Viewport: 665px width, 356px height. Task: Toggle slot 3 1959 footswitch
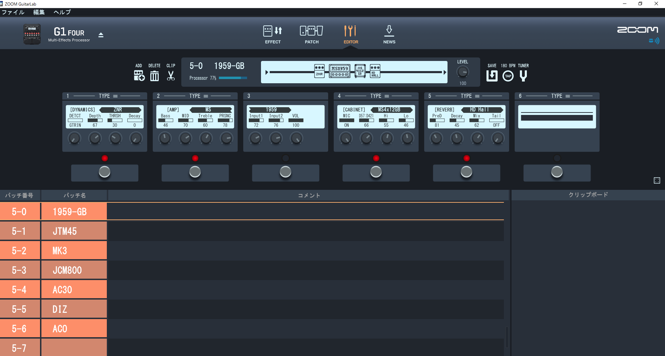point(286,172)
